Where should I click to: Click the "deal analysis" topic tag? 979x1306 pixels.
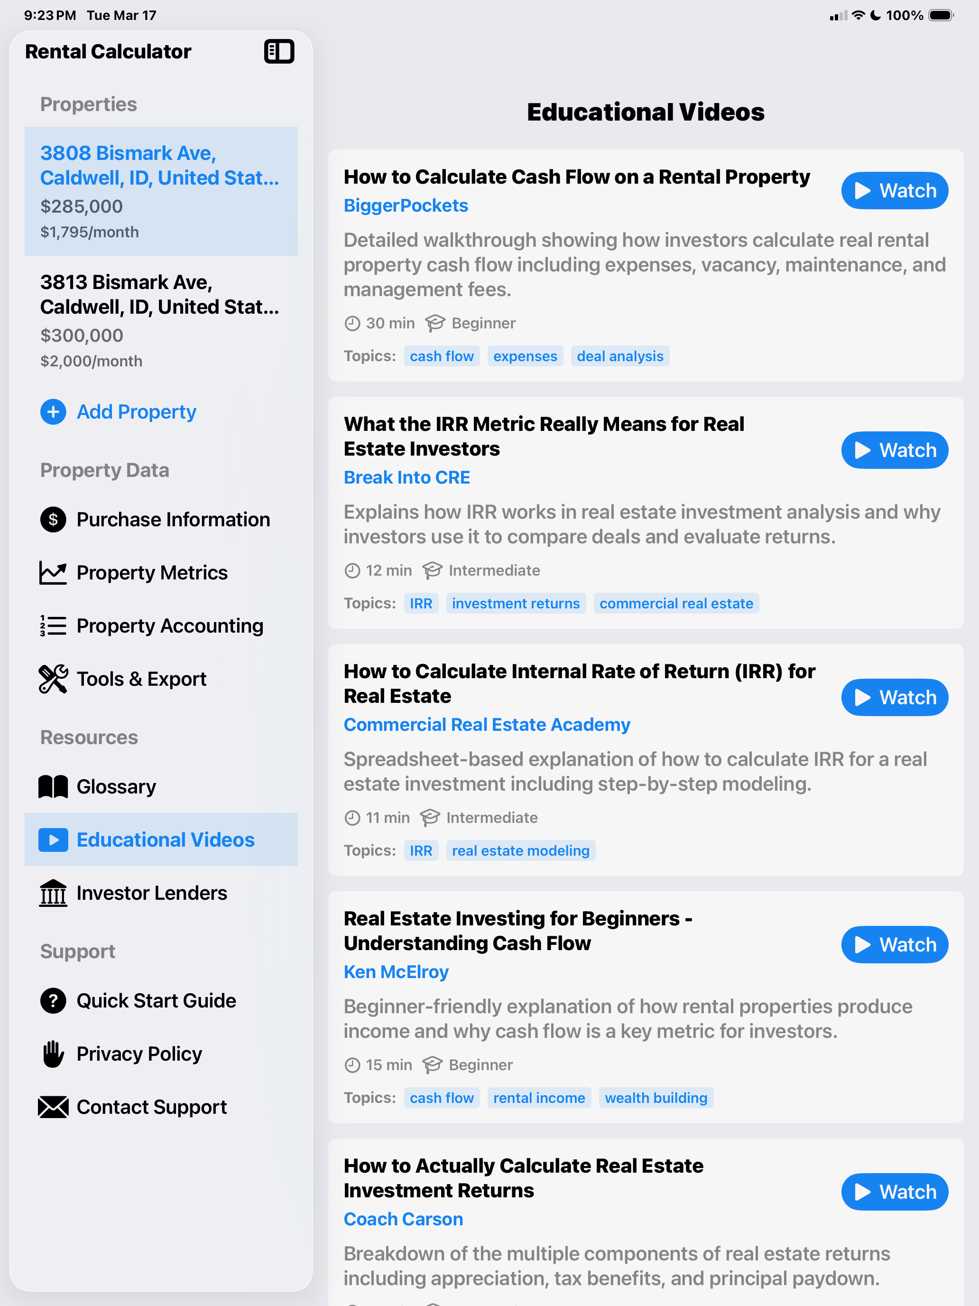coord(619,356)
